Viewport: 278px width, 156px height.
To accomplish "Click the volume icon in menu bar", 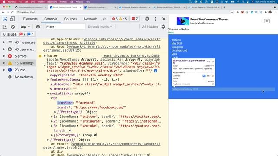I will 227,2.
